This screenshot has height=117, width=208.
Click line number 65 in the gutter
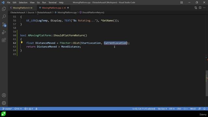[14, 54]
